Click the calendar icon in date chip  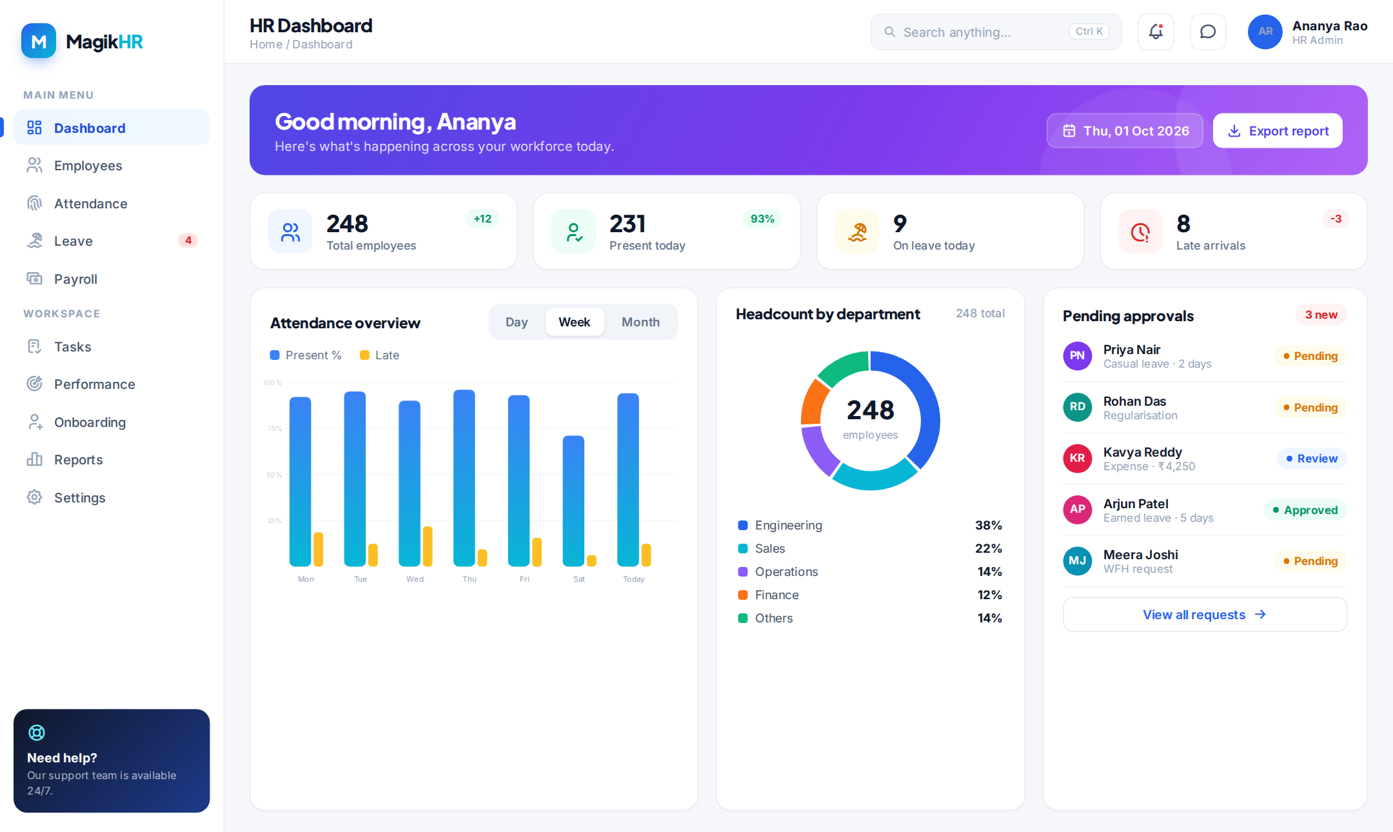point(1069,131)
